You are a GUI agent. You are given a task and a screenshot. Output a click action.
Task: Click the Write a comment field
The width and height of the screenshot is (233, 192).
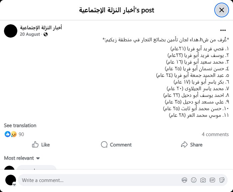(x=100, y=180)
